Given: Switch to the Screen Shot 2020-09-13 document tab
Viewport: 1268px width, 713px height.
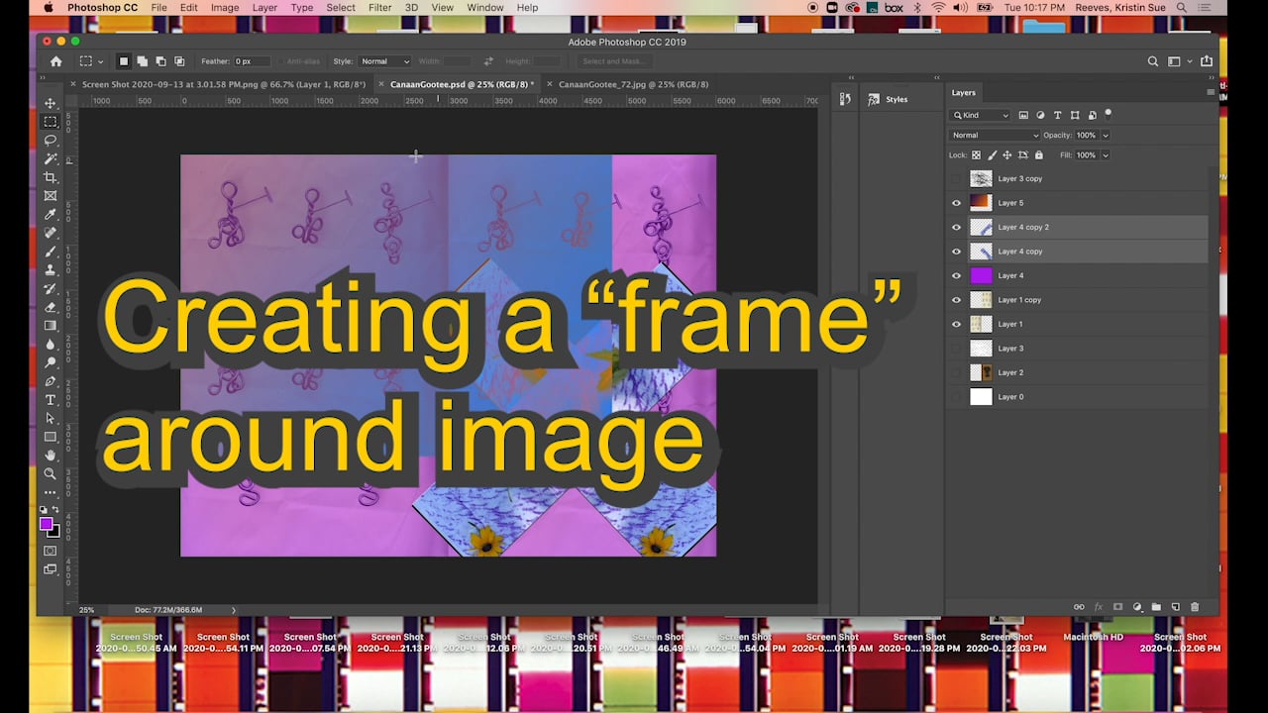Looking at the screenshot, I should 223,84.
